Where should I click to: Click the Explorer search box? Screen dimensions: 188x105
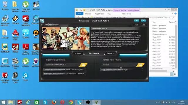[161, 18]
